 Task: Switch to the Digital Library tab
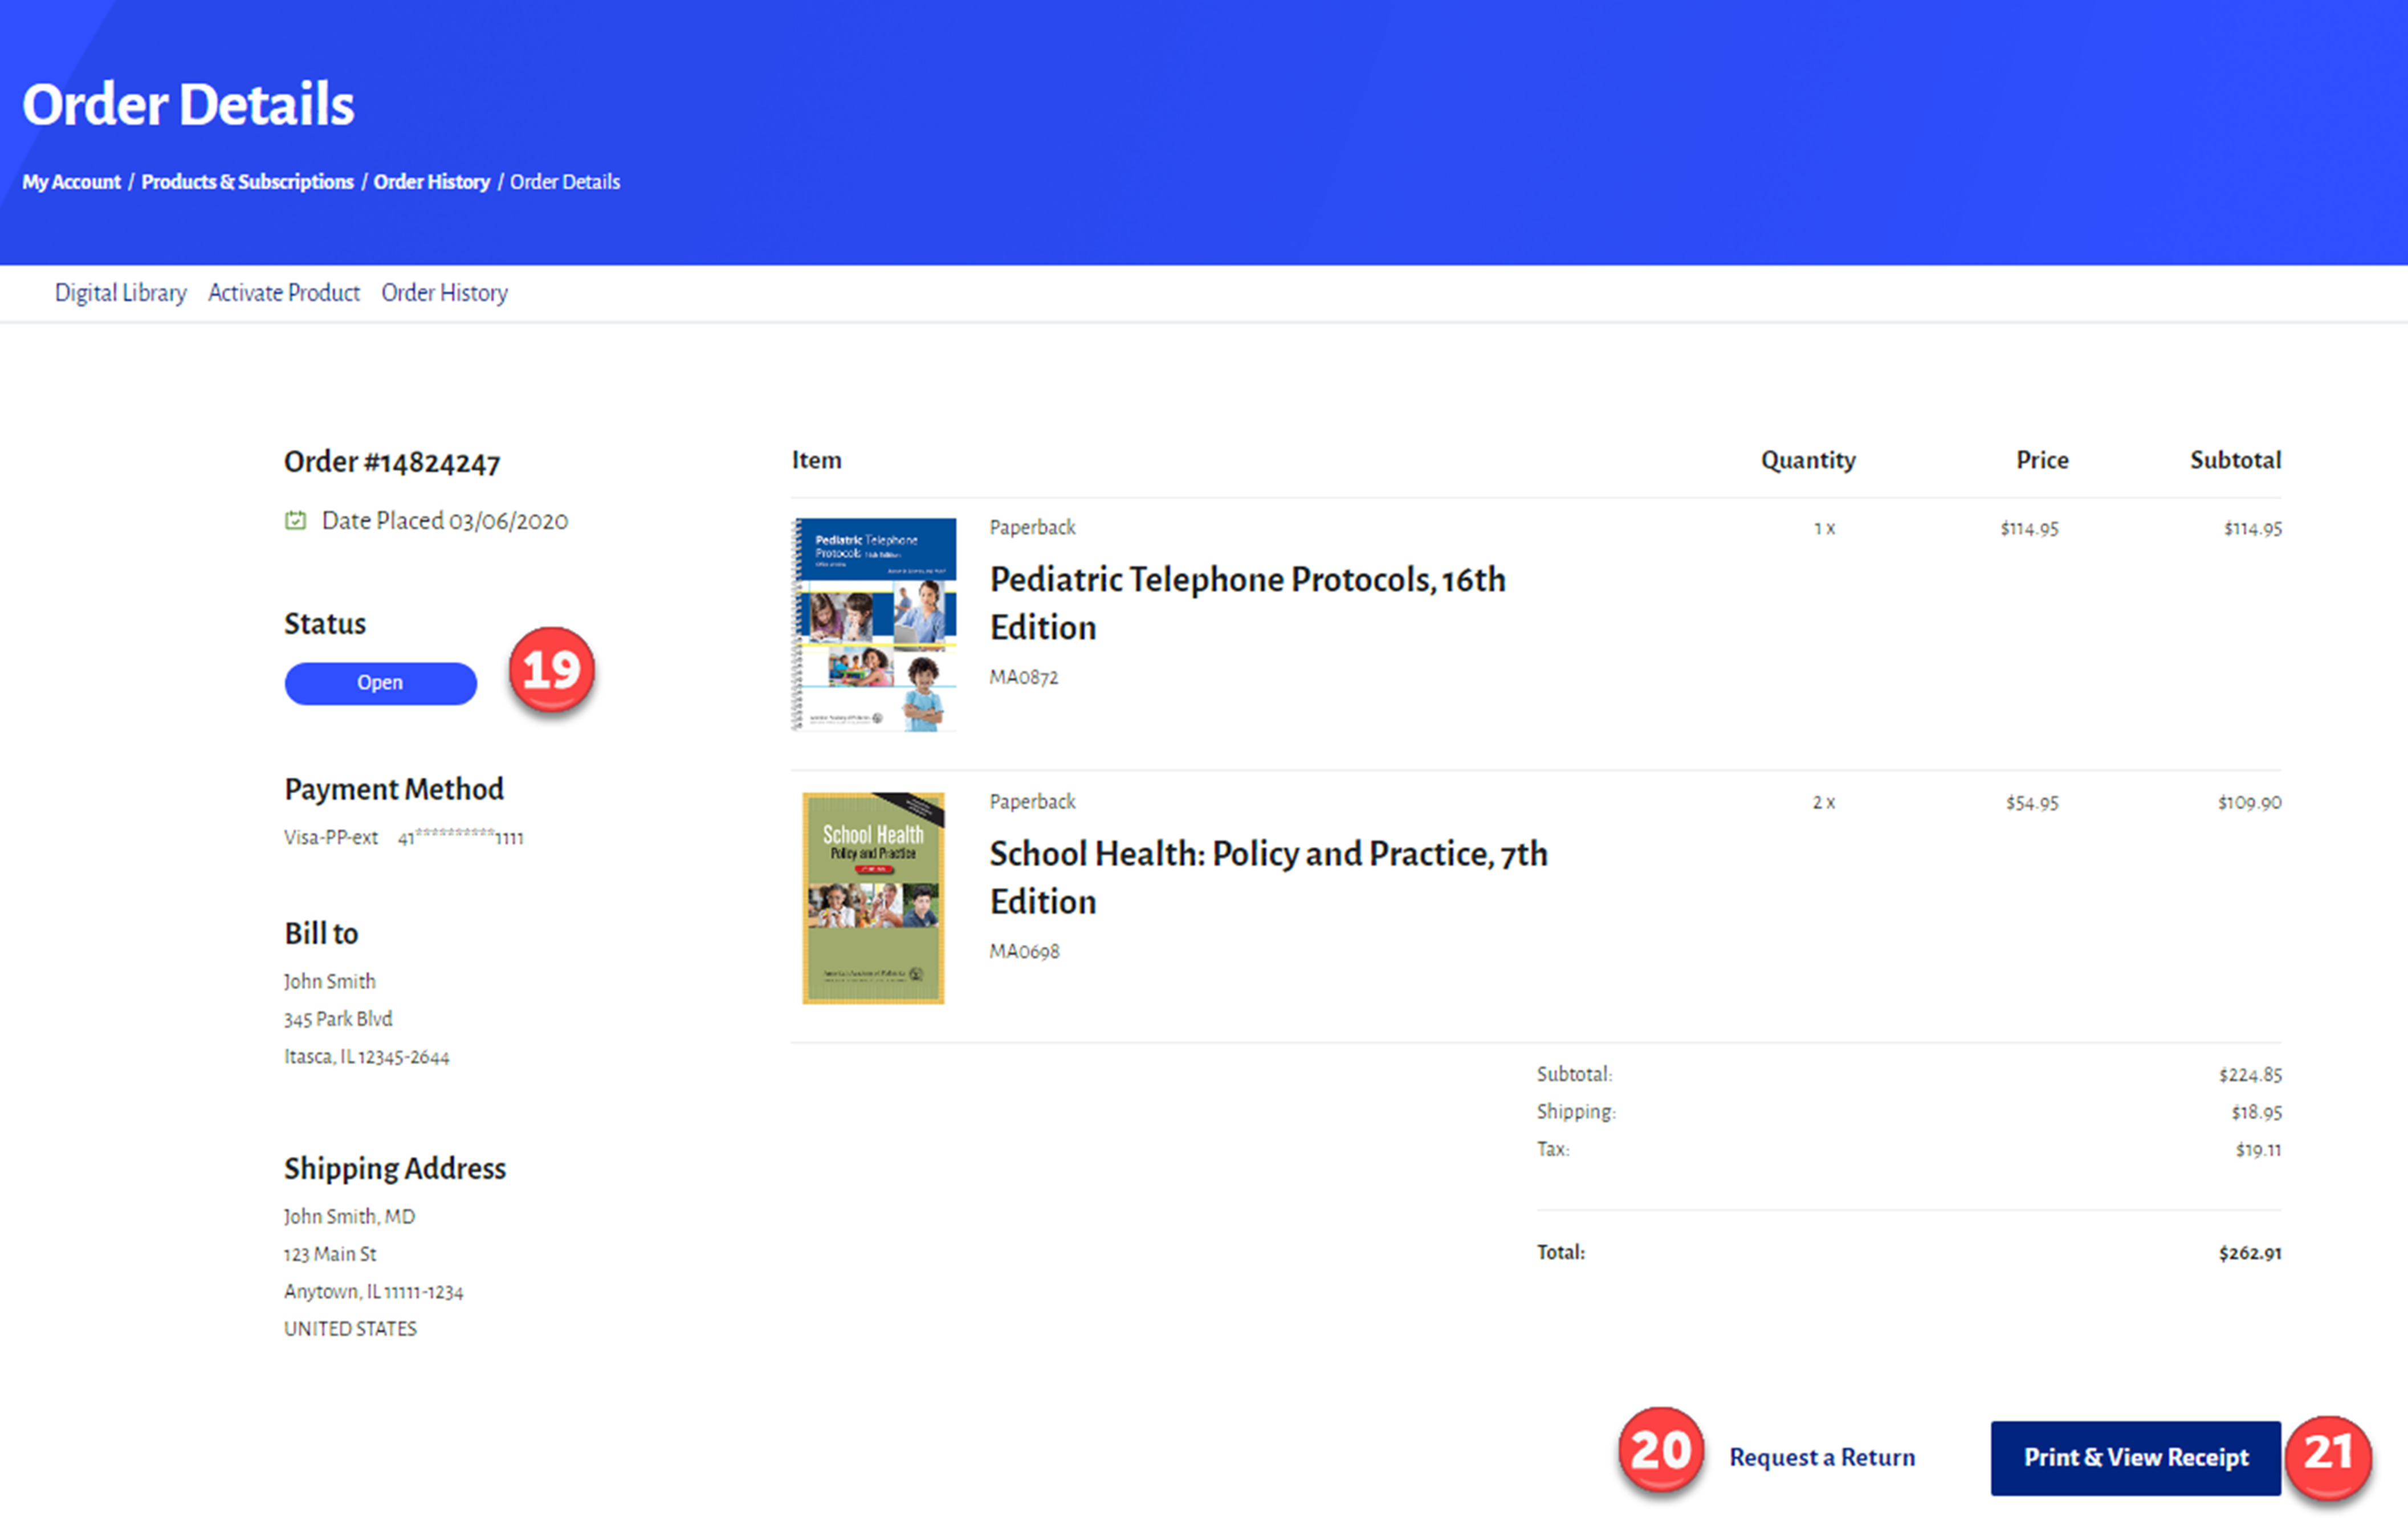[120, 293]
